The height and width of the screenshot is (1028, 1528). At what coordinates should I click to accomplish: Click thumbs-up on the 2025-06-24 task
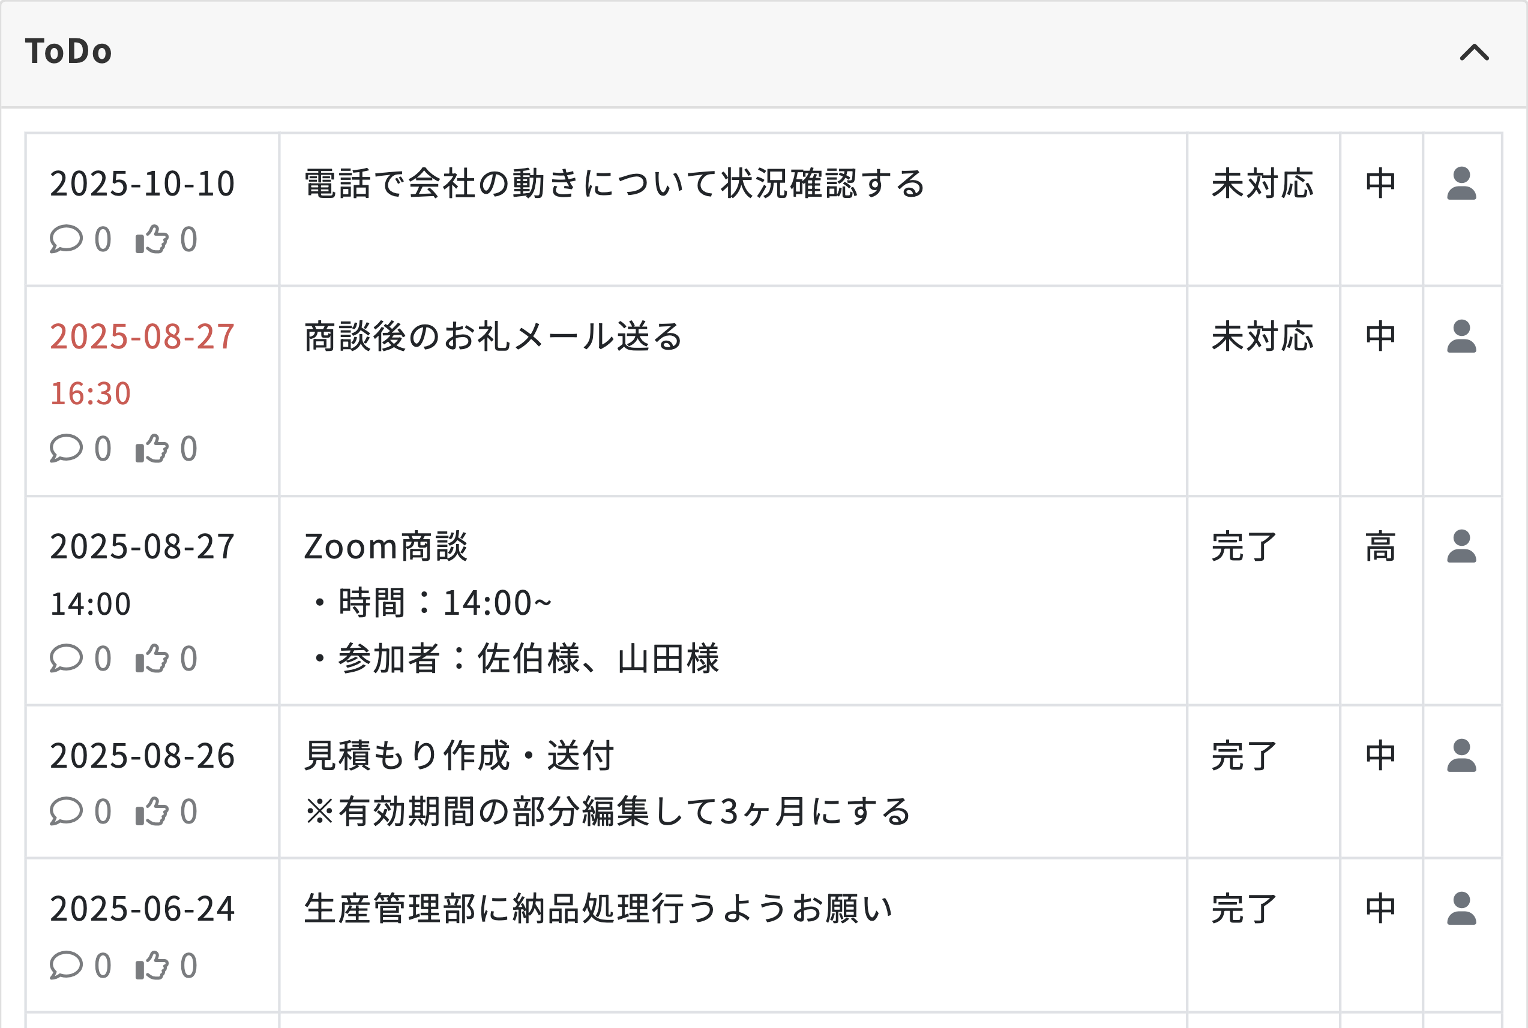point(152,966)
